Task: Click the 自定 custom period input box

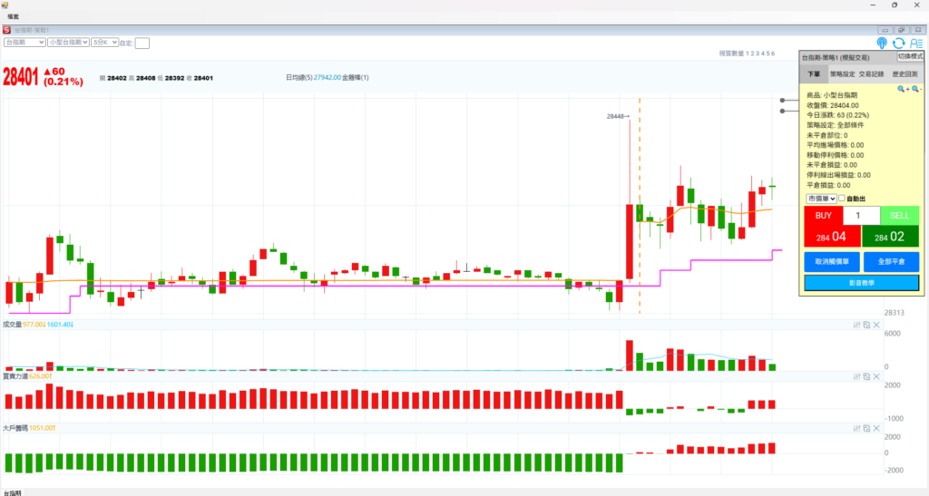Action: pos(142,43)
